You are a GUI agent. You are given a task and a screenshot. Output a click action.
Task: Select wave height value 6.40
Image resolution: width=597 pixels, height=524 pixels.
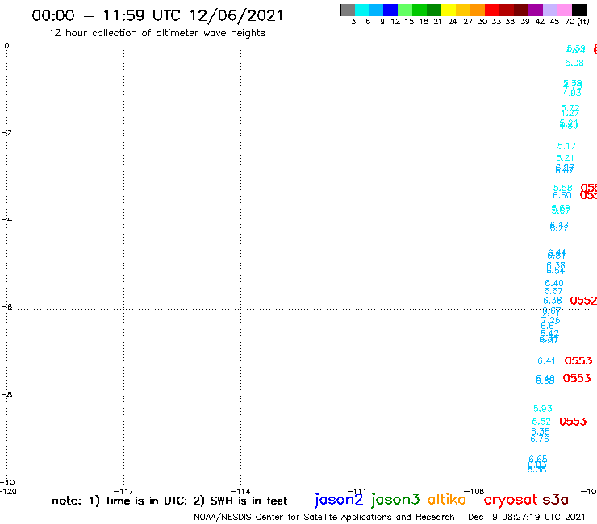[554, 283]
